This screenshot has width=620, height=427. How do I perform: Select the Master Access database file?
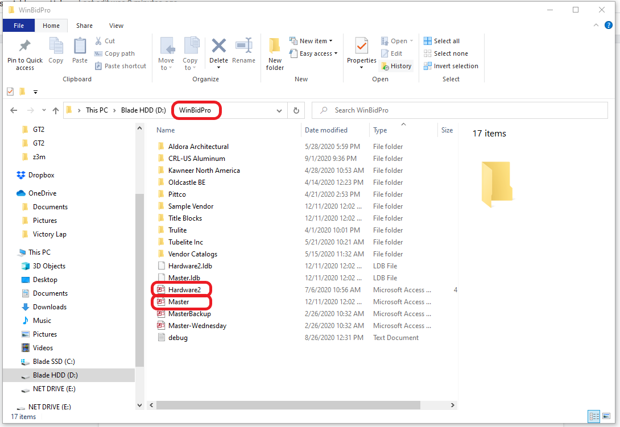(179, 302)
